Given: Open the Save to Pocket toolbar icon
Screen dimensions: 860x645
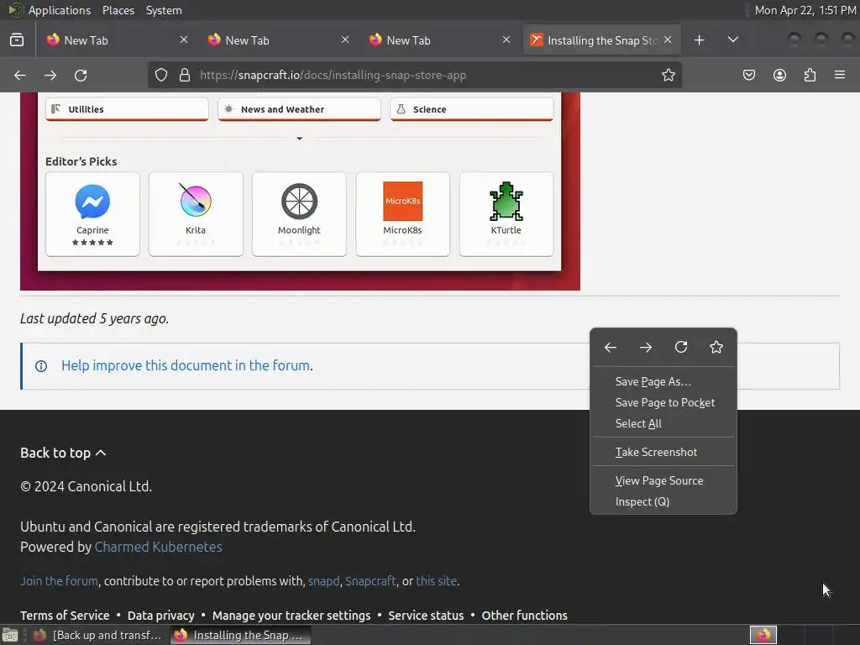Looking at the screenshot, I should tap(749, 75).
